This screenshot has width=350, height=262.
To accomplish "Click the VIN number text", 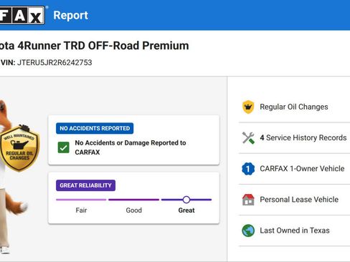I will tap(55, 62).
